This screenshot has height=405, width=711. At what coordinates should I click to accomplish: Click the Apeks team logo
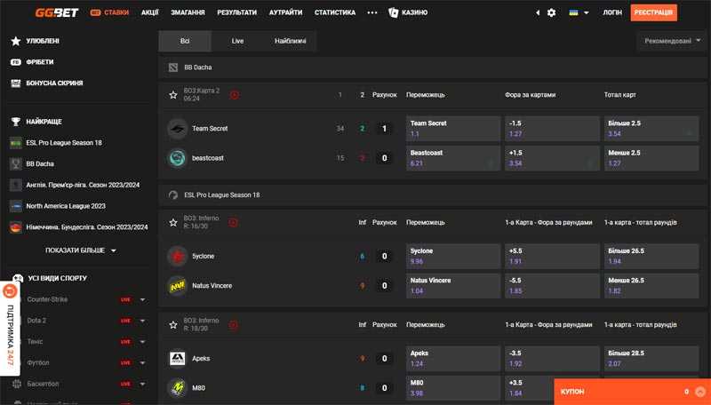pyautogui.click(x=177, y=358)
